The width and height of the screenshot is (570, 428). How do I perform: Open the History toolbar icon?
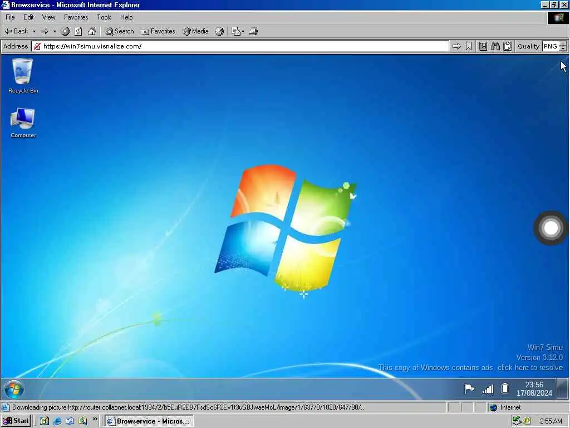pos(219,31)
